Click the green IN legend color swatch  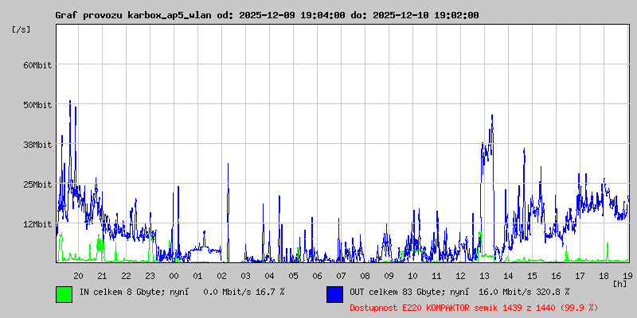tap(64, 294)
